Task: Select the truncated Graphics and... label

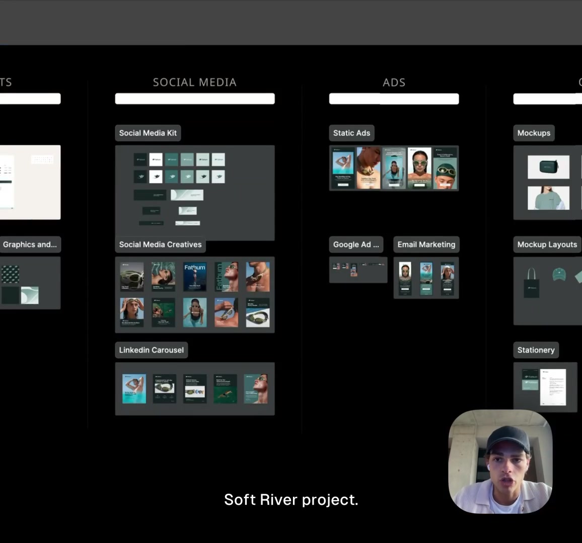Action: (30, 245)
